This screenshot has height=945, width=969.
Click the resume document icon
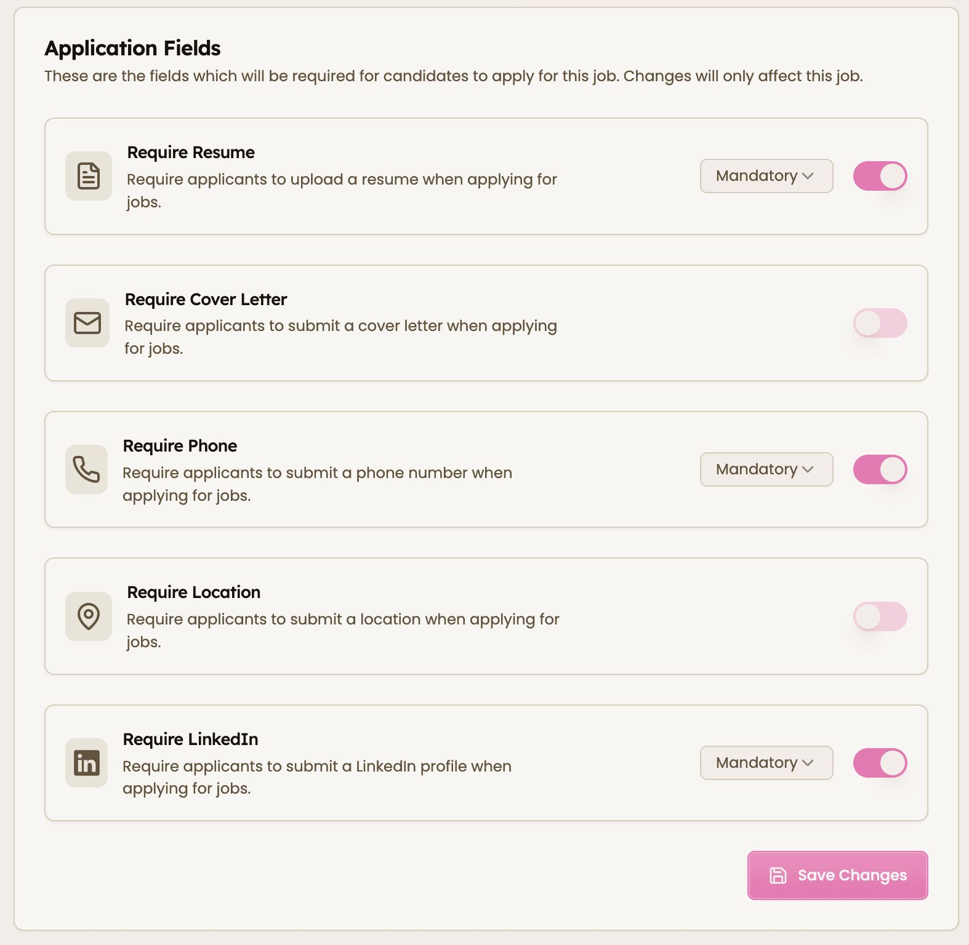coord(87,176)
